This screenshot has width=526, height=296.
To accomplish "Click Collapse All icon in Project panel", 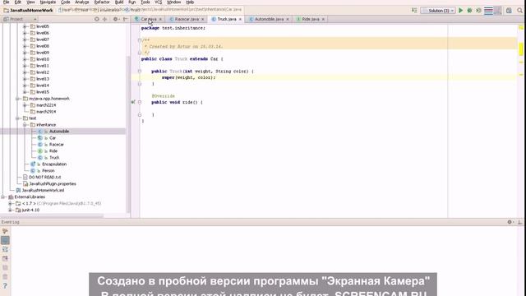I will tap(104, 19).
